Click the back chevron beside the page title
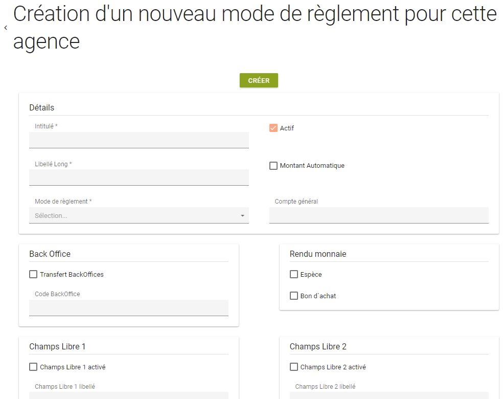This screenshot has height=399, width=504. pos(6,28)
